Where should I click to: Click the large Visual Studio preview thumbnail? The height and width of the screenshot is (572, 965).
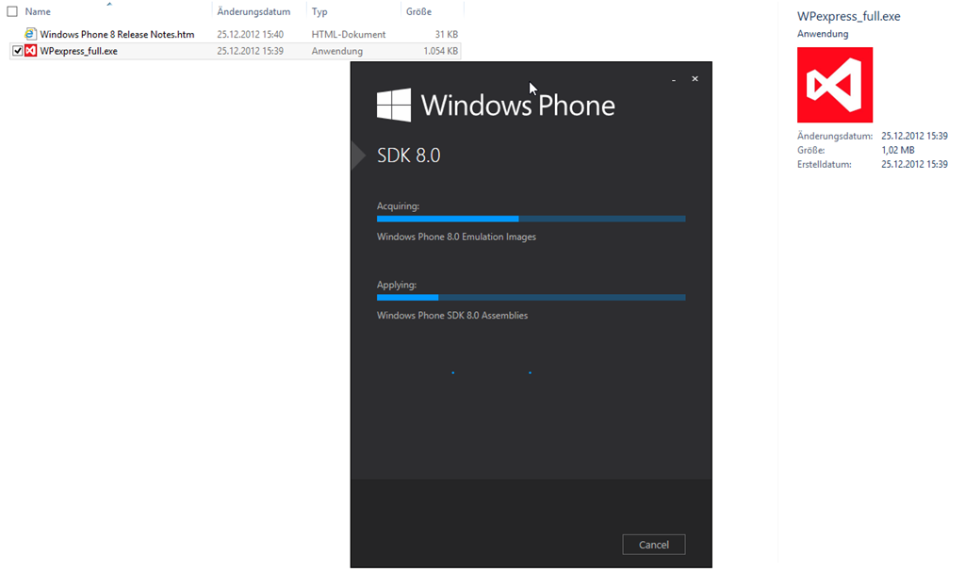pyautogui.click(x=835, y=85)
